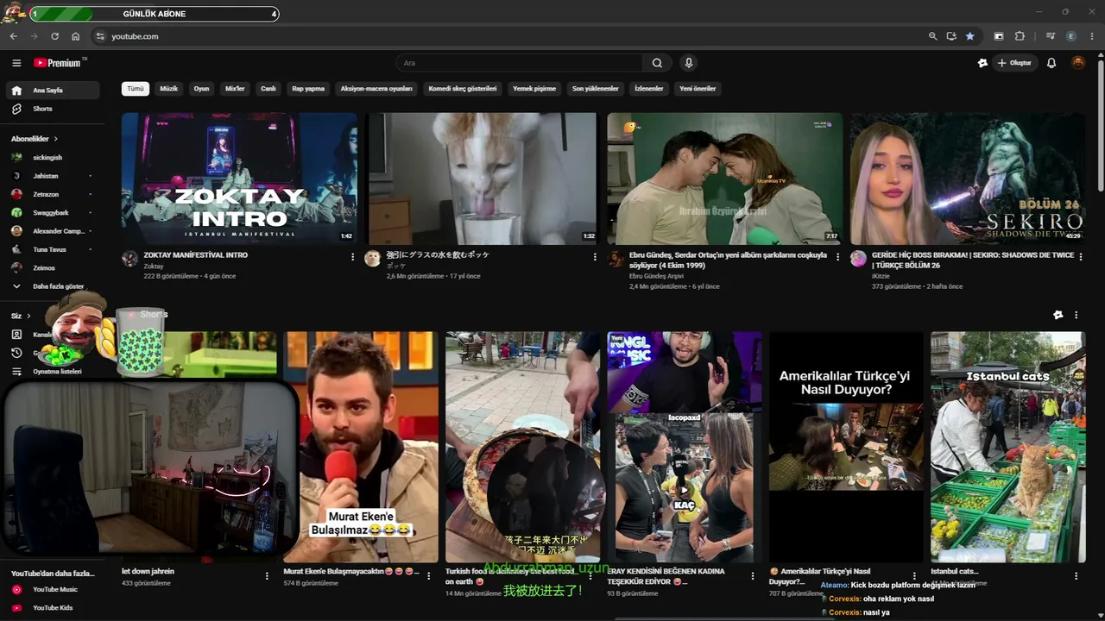Open Oynatma listeleri in the sidebar

[x=53, y=371]
